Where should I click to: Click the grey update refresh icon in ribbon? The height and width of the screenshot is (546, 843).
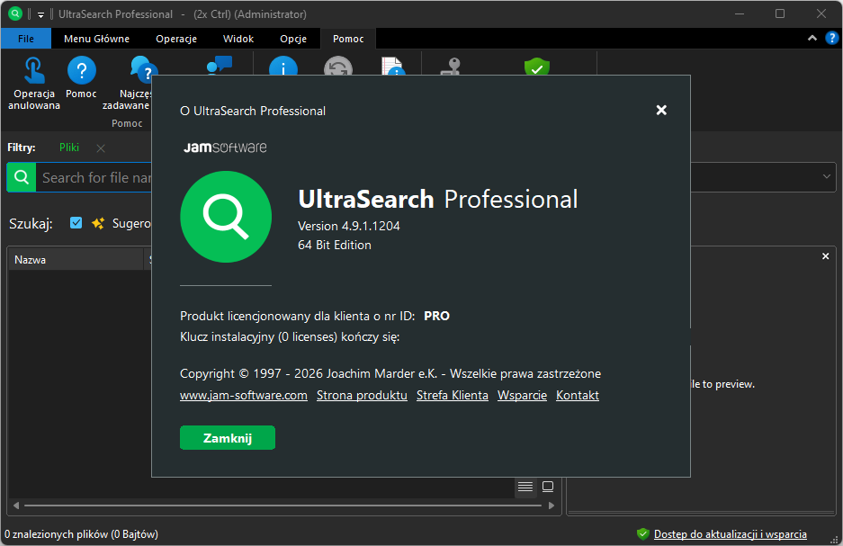point(338,66)
